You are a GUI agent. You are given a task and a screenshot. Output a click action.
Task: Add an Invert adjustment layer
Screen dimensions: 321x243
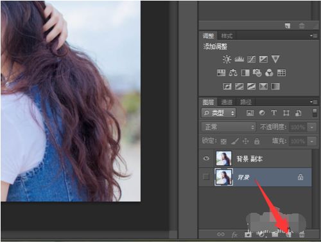[x=227, y=87]
